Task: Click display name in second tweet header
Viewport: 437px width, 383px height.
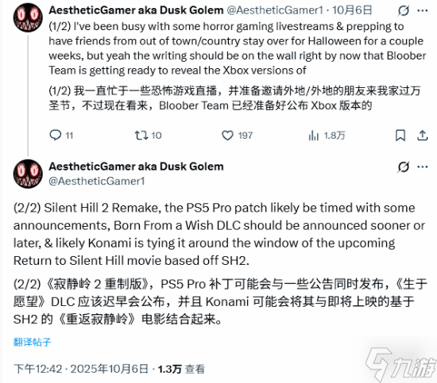Action: click(136, 167)
